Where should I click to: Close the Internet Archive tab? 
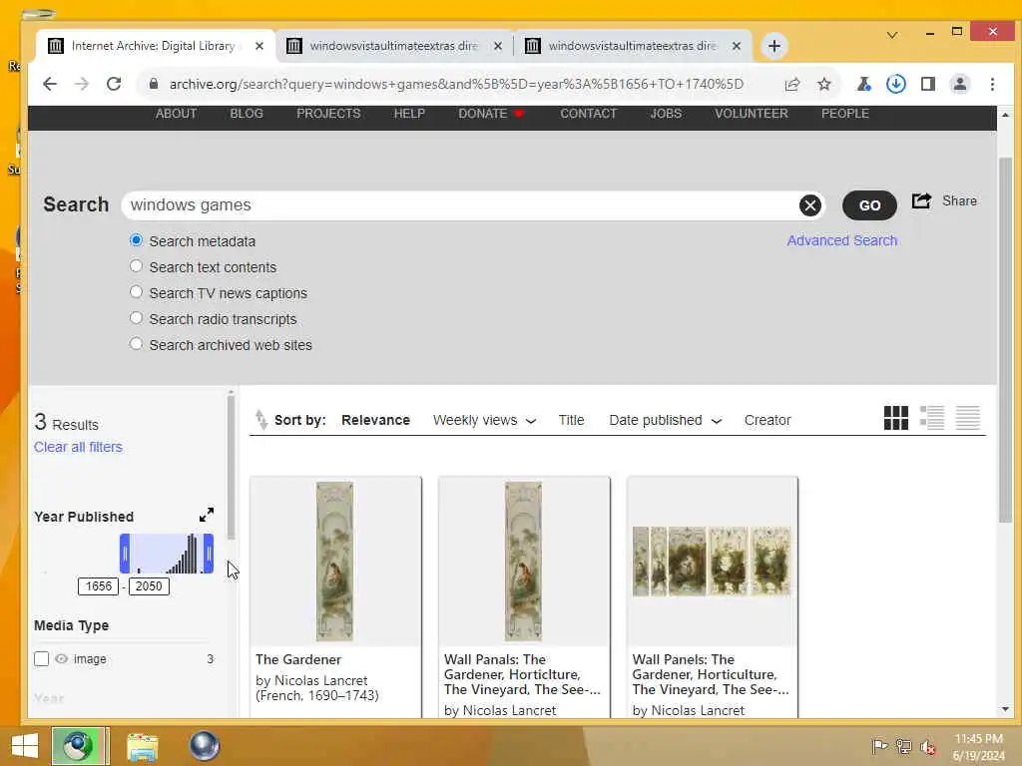[259, 46]
